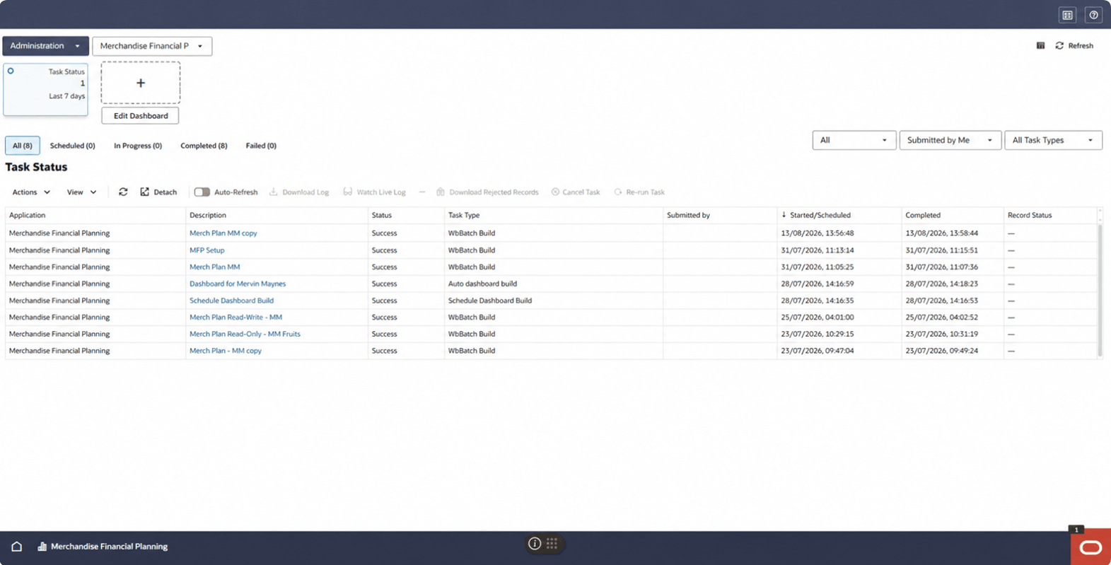The image size is (1111, 565).
Task: Open the help icon in top bar
Action: coord(1093,15)
